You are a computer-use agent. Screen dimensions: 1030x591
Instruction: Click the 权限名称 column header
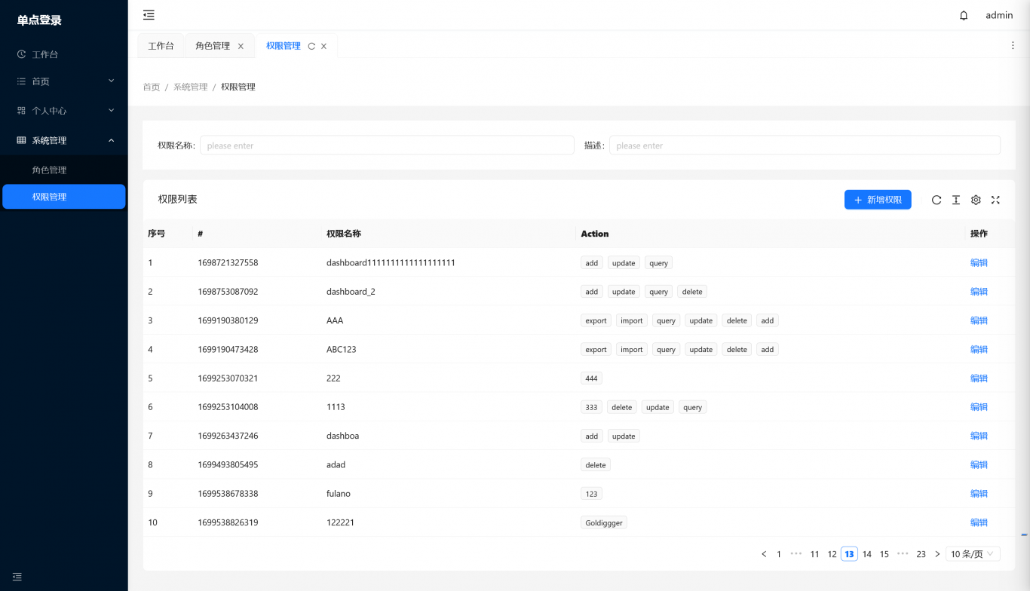pyautogui.click(x=344, y=234)
